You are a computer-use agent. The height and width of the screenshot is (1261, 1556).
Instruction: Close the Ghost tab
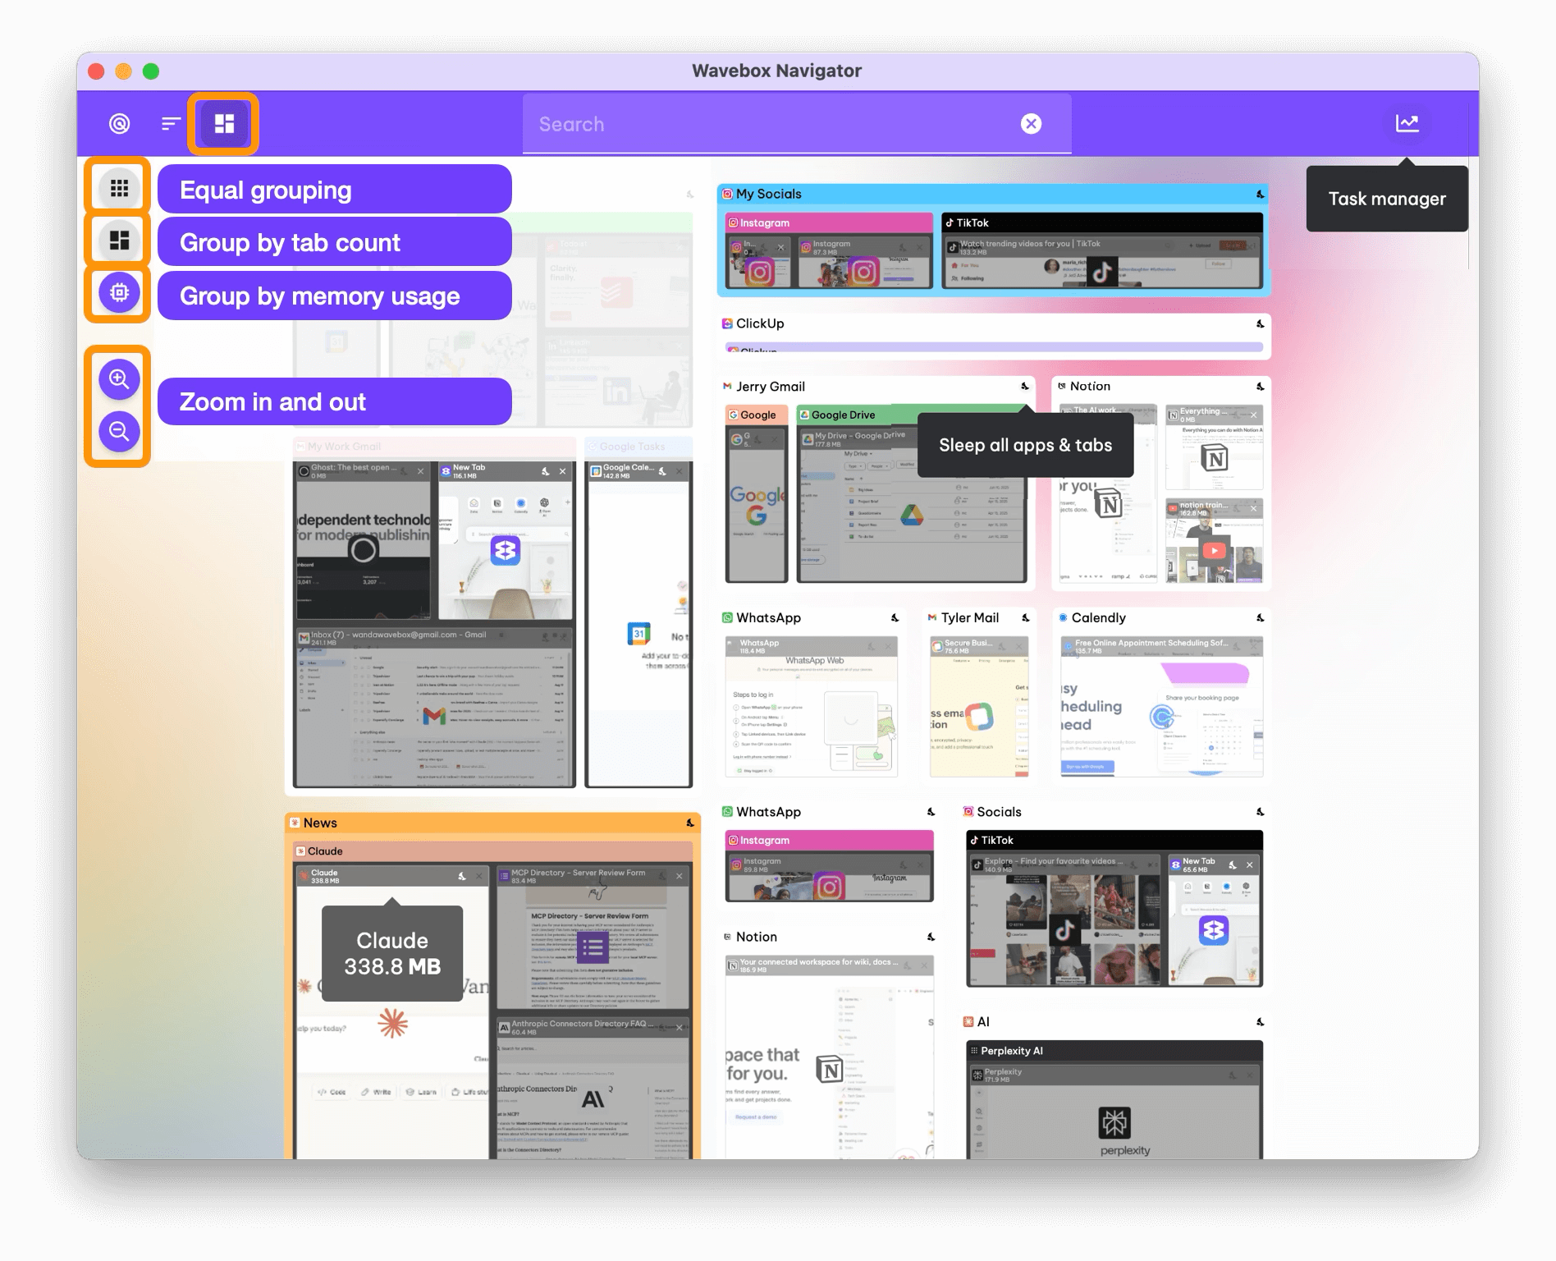(x=420, y=471)
